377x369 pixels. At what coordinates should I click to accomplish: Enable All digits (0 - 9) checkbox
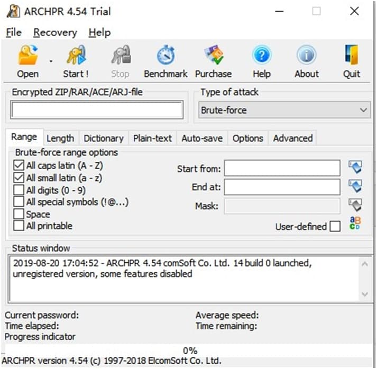click(19, 190)
